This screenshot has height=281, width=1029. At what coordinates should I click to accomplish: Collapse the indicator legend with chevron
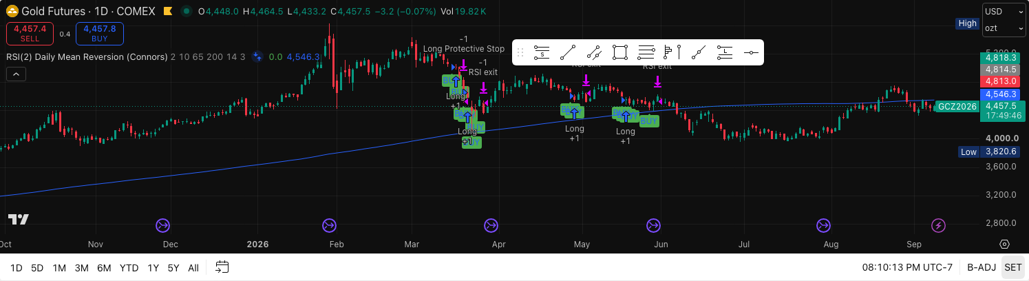click(15, 74)
